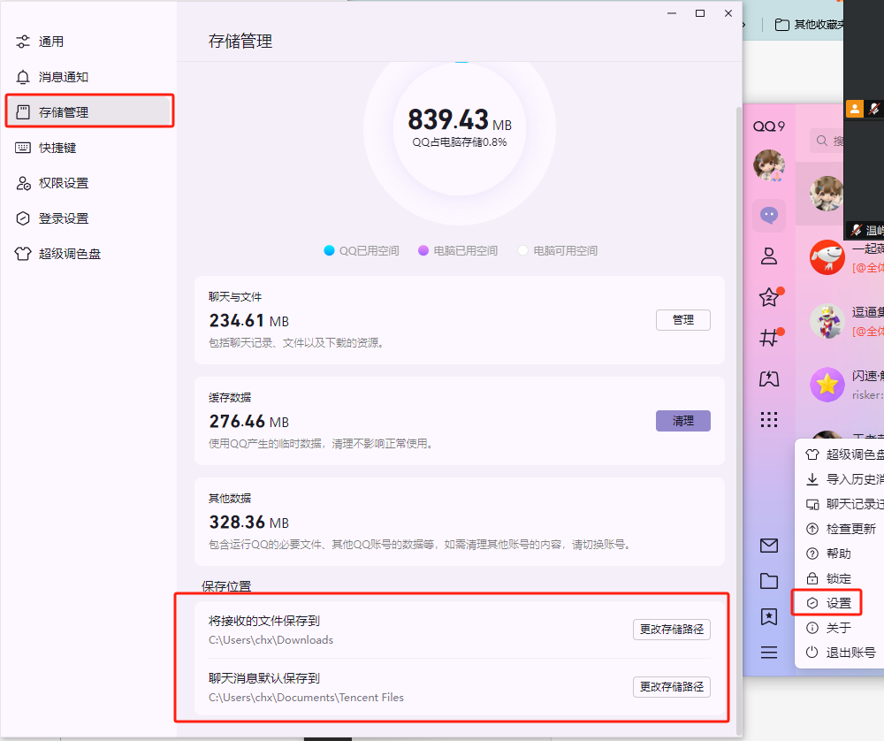Click the QQ已用空间 legend dot
Screen dimensions: 884x741
tap(329, 250)
